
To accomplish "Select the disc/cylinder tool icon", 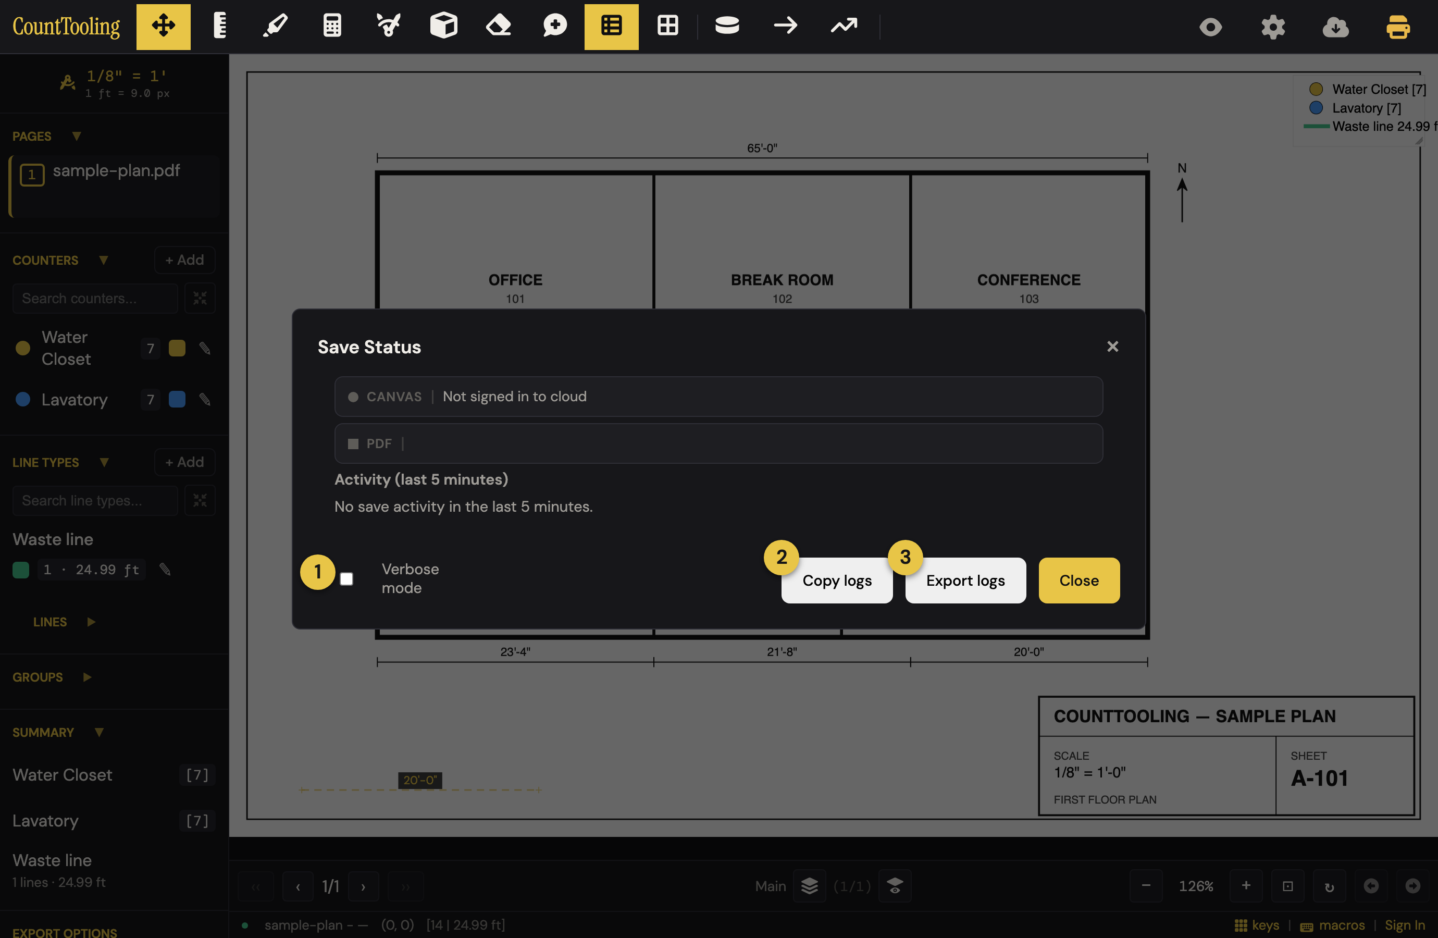I will [727, 27].
